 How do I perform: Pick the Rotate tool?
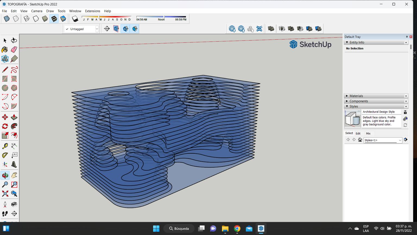[x=5, y=126]
